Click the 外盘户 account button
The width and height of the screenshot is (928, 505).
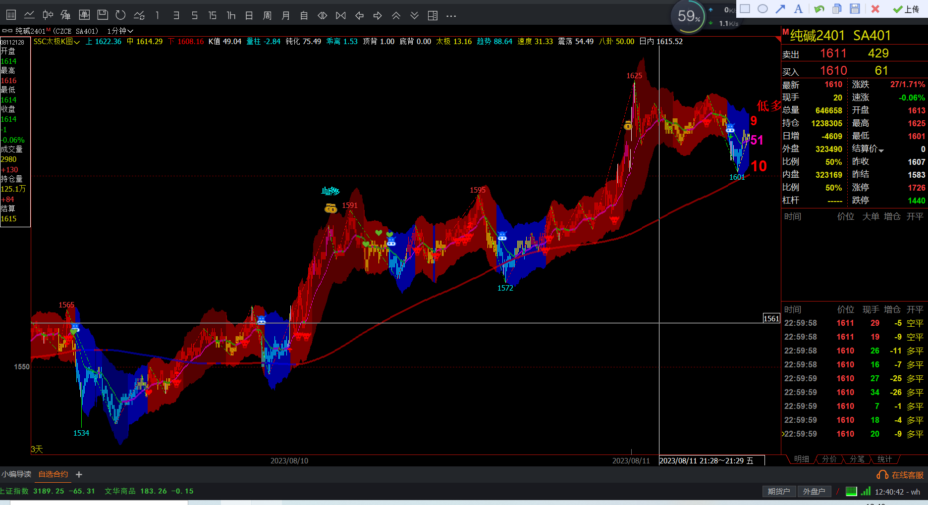tap(814, 491)
